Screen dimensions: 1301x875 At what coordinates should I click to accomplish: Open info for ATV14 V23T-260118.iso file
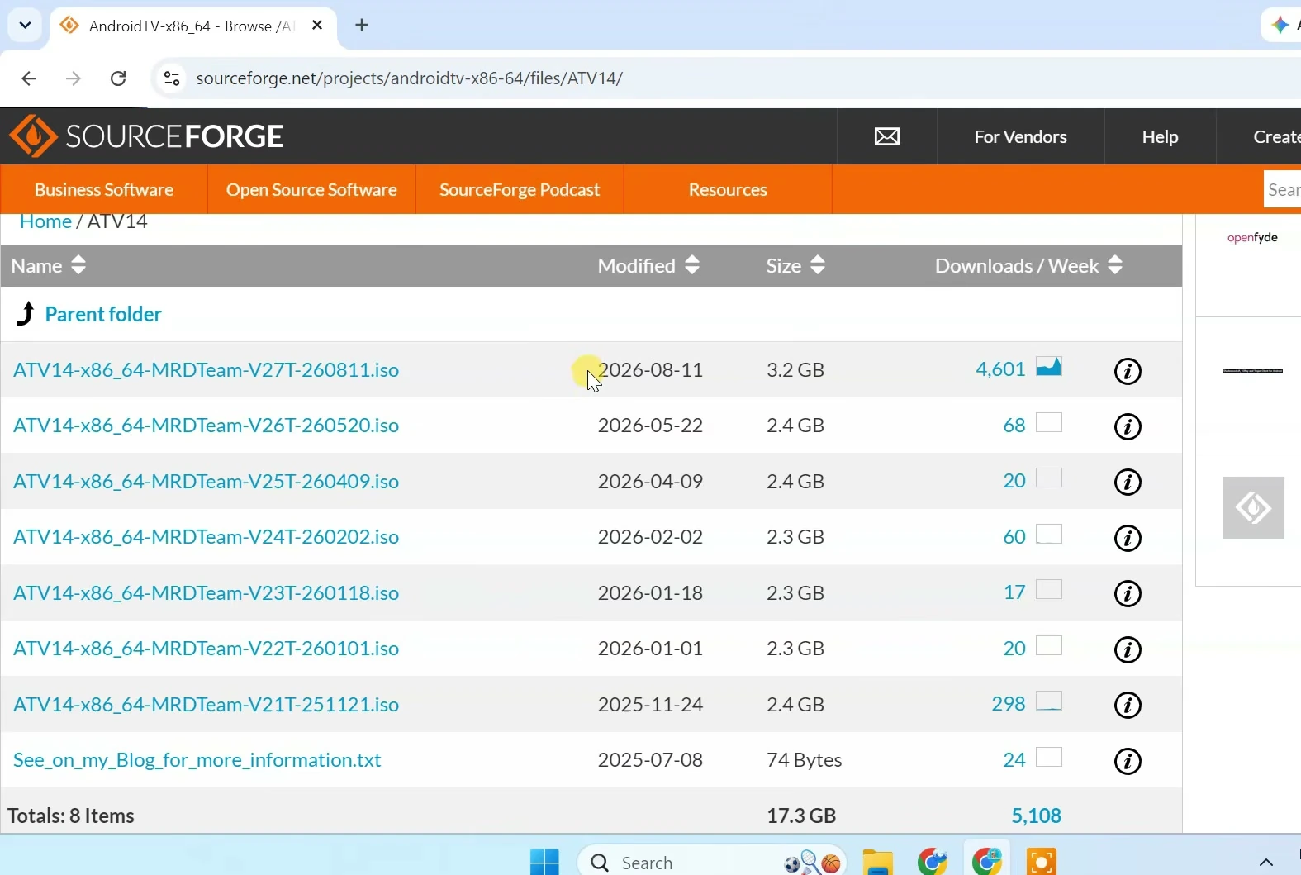click(1128, 593)
